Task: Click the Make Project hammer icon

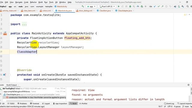Action: tap(83, 6)
